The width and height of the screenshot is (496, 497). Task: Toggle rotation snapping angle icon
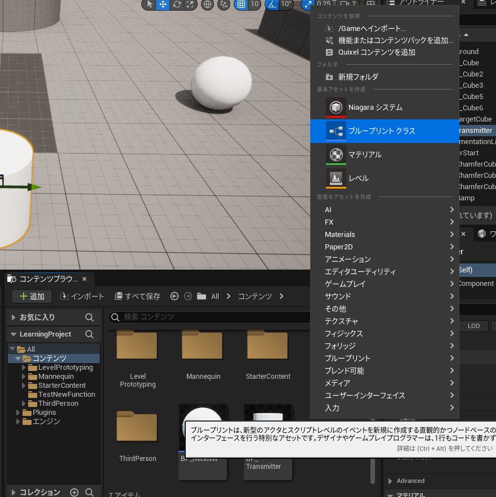(272, 4)
